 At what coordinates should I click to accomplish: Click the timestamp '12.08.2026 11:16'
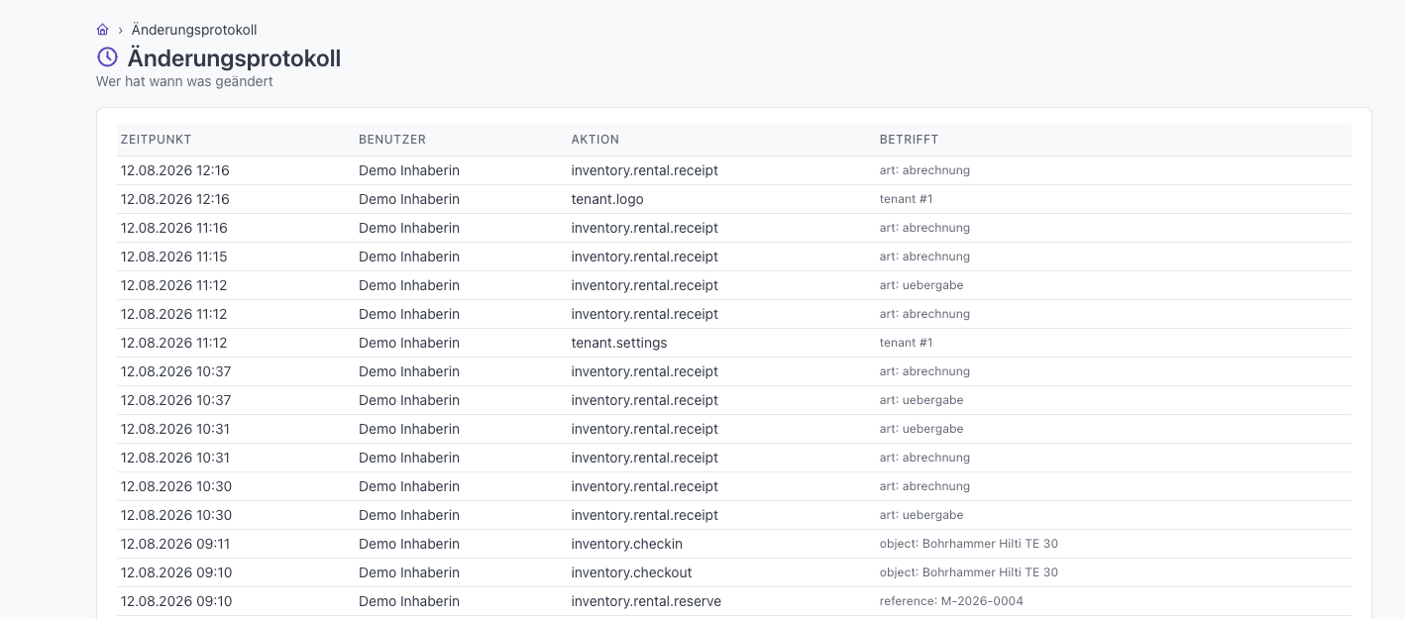pos(174,228)
